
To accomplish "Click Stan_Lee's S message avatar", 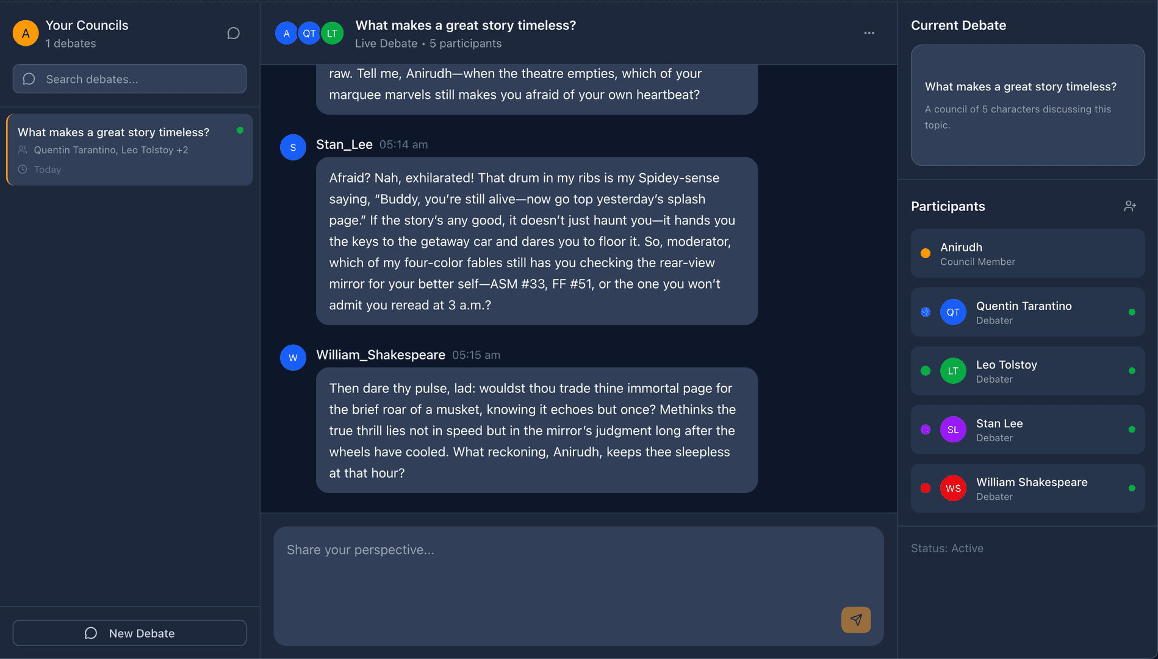I will tap(293, 147).
